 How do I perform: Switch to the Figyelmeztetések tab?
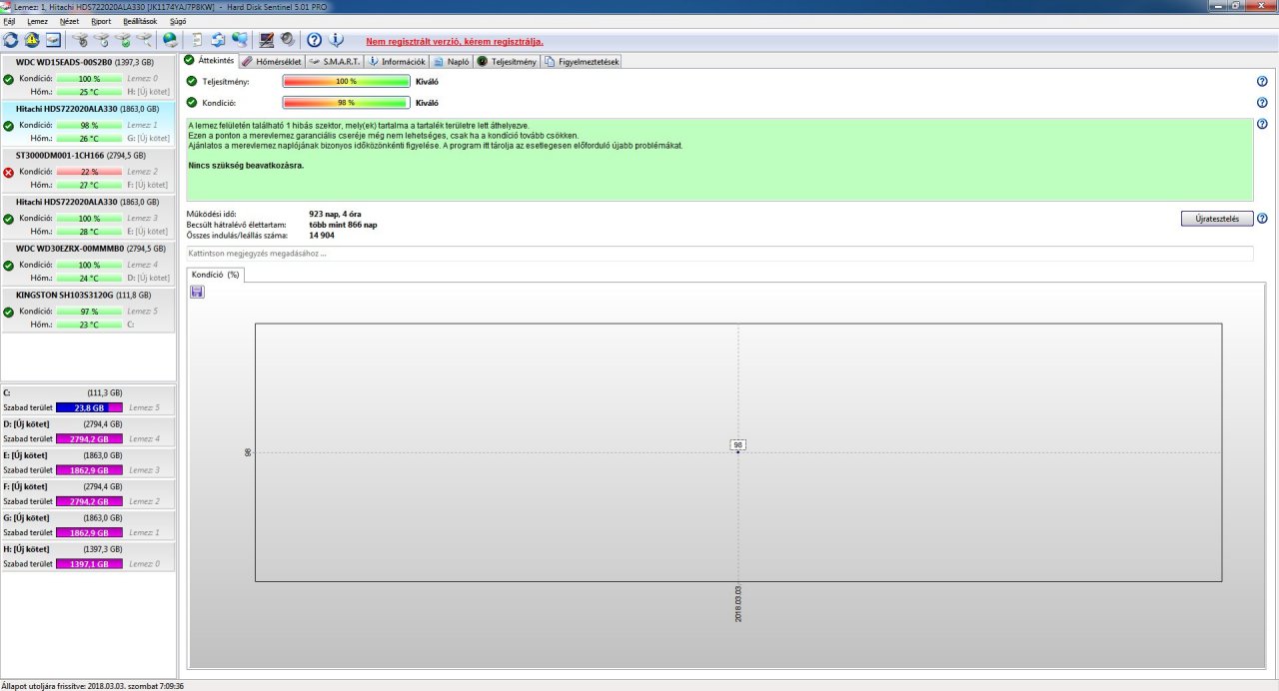(x=582, y=61)
